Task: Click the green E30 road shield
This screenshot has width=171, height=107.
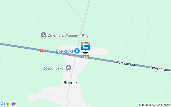Action: [x=86, y=57]
